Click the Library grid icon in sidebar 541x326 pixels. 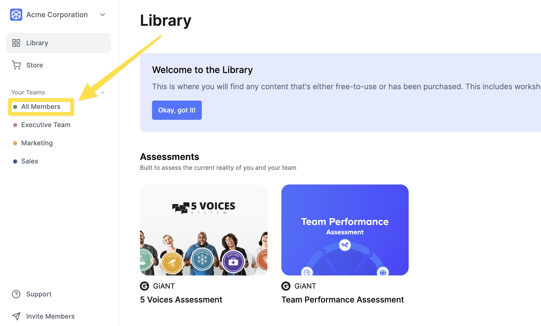point(16,43)
